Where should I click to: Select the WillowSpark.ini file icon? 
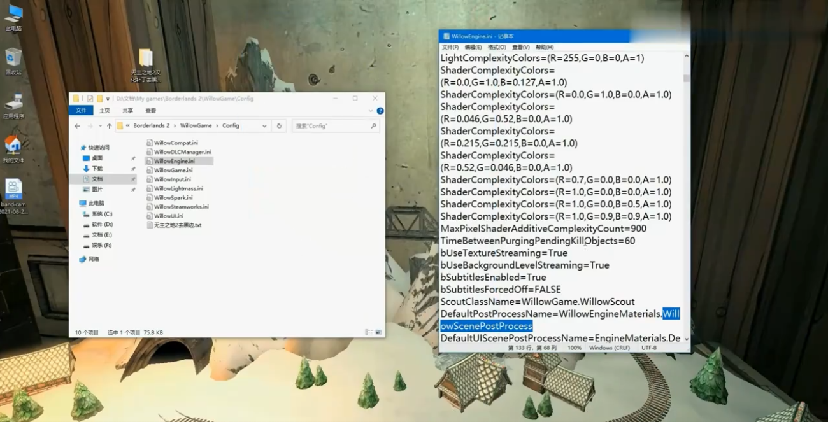click(x=150, y=198)
